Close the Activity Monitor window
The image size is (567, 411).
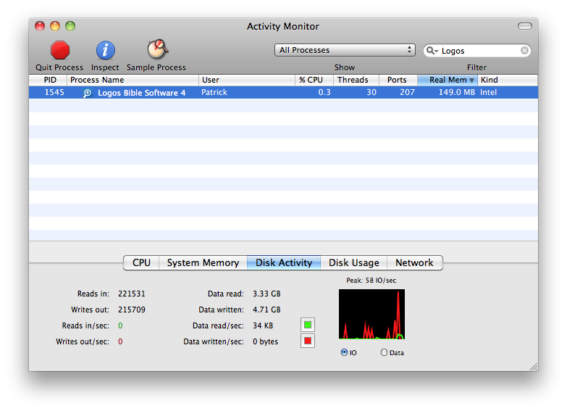pos(40,26)
